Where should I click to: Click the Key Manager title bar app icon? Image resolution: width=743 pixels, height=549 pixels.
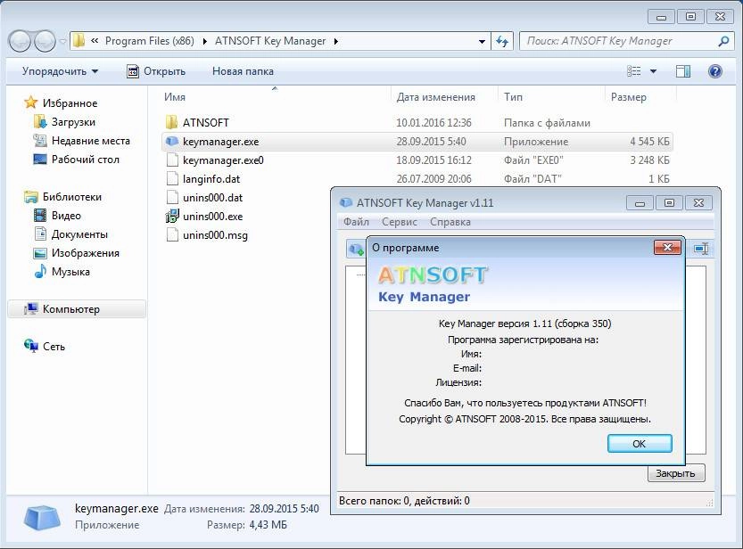pyautogui.click(x=346, y=202)
